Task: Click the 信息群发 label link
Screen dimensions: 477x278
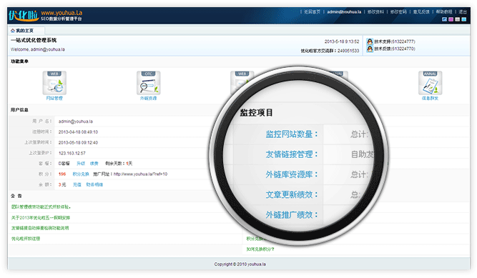Action: click(x=430, y=98)
